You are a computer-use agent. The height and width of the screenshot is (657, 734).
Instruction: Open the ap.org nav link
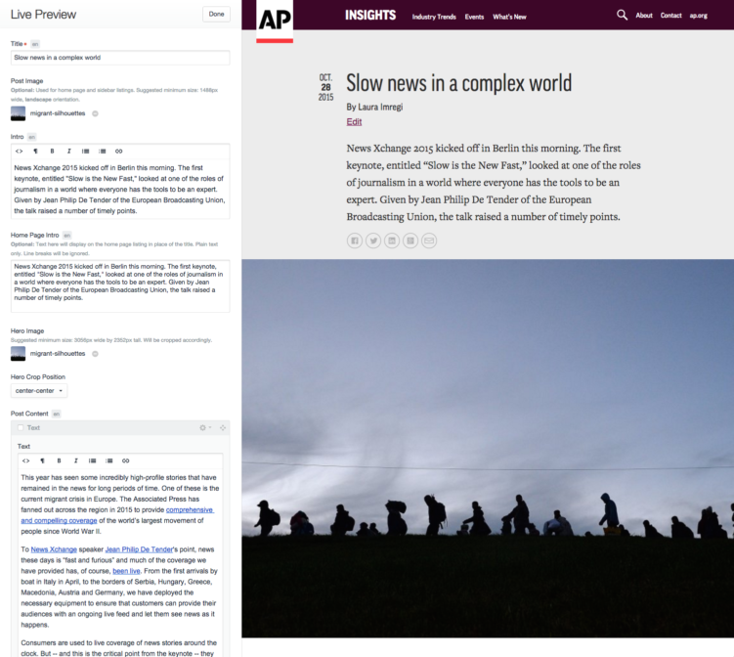point(699,16)
